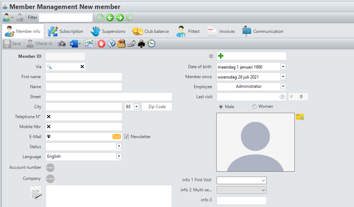Viewport: 354px width, 207px height.
Task: Click the Zip Code button
Action: [x=157, y=107]
